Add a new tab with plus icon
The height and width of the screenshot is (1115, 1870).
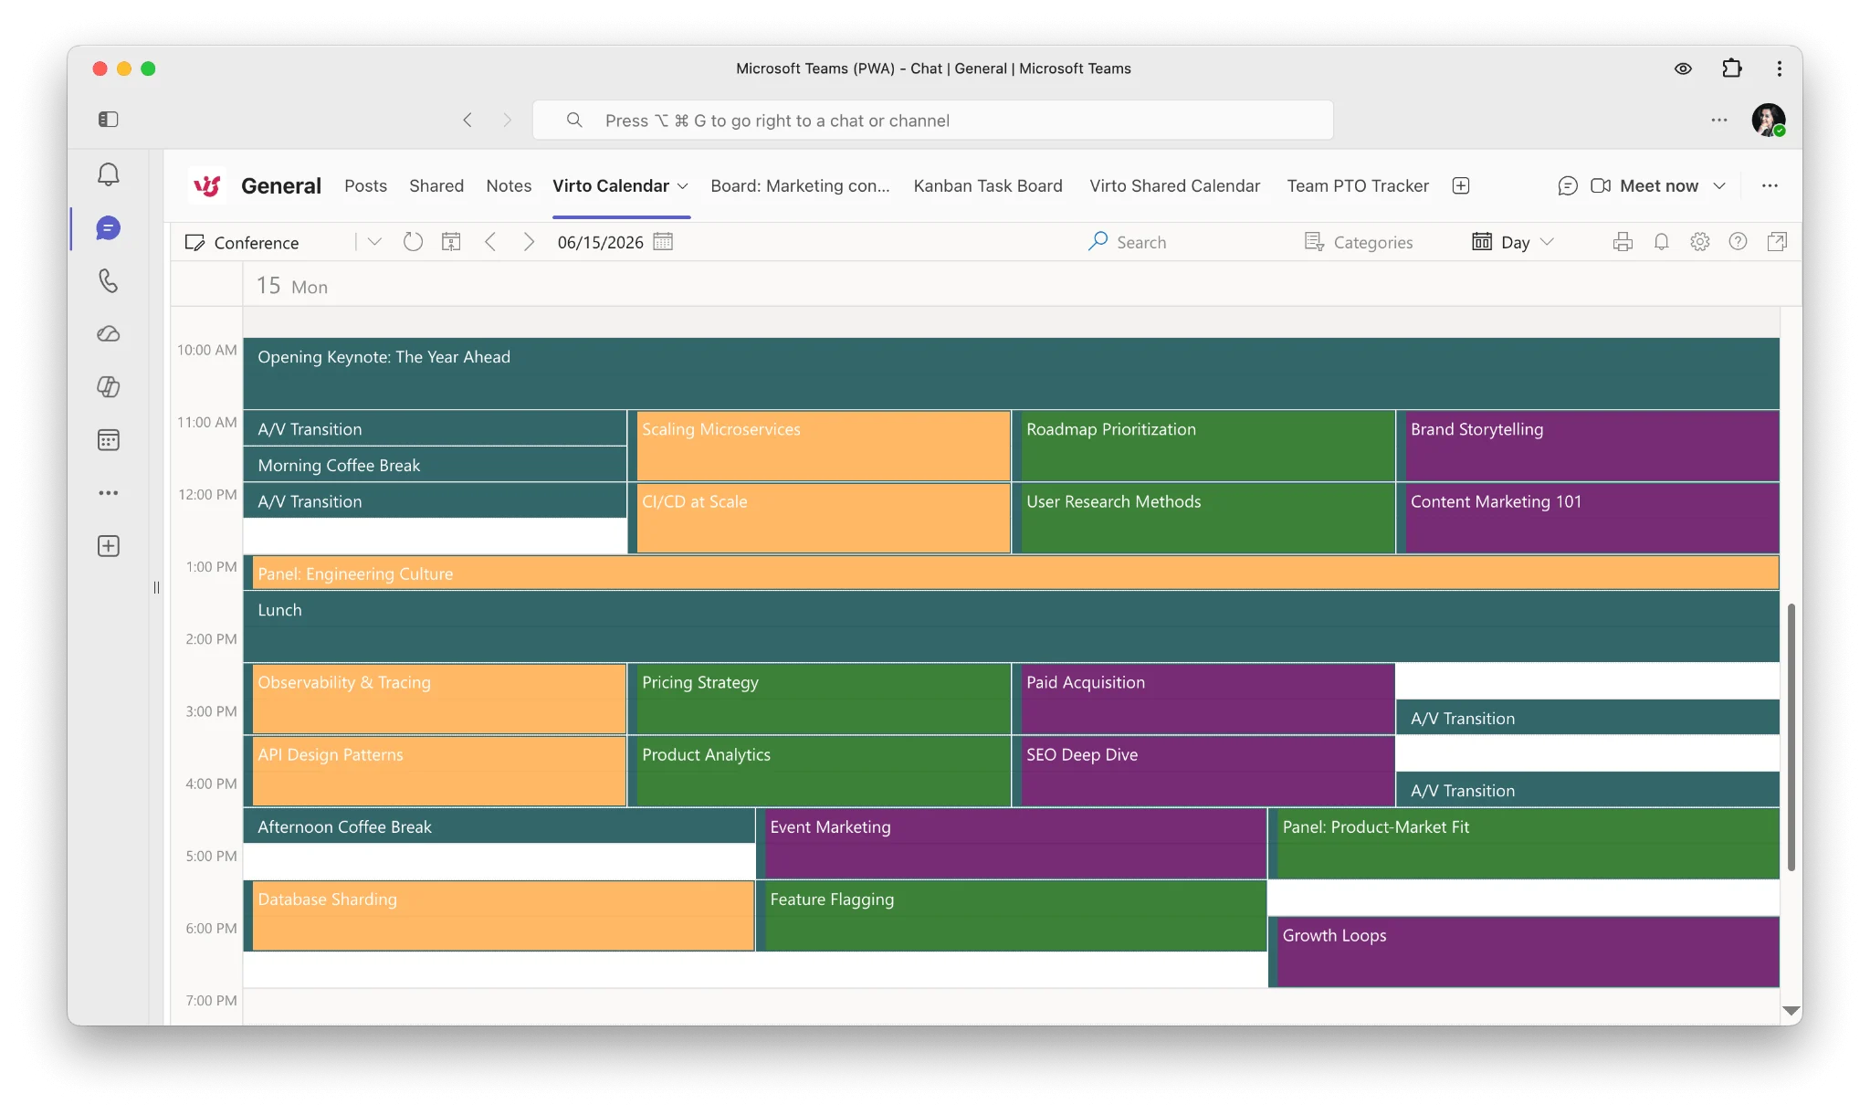[1461, 185]
